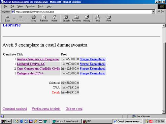Screen dimensions: 166x124
Task: Click the Verifica suma de platit link
Action: 46,109
